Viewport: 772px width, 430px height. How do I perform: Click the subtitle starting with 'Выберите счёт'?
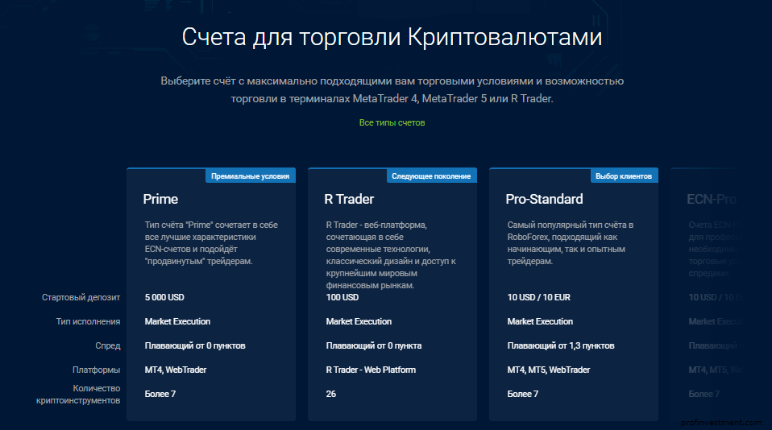click(392, 89)
